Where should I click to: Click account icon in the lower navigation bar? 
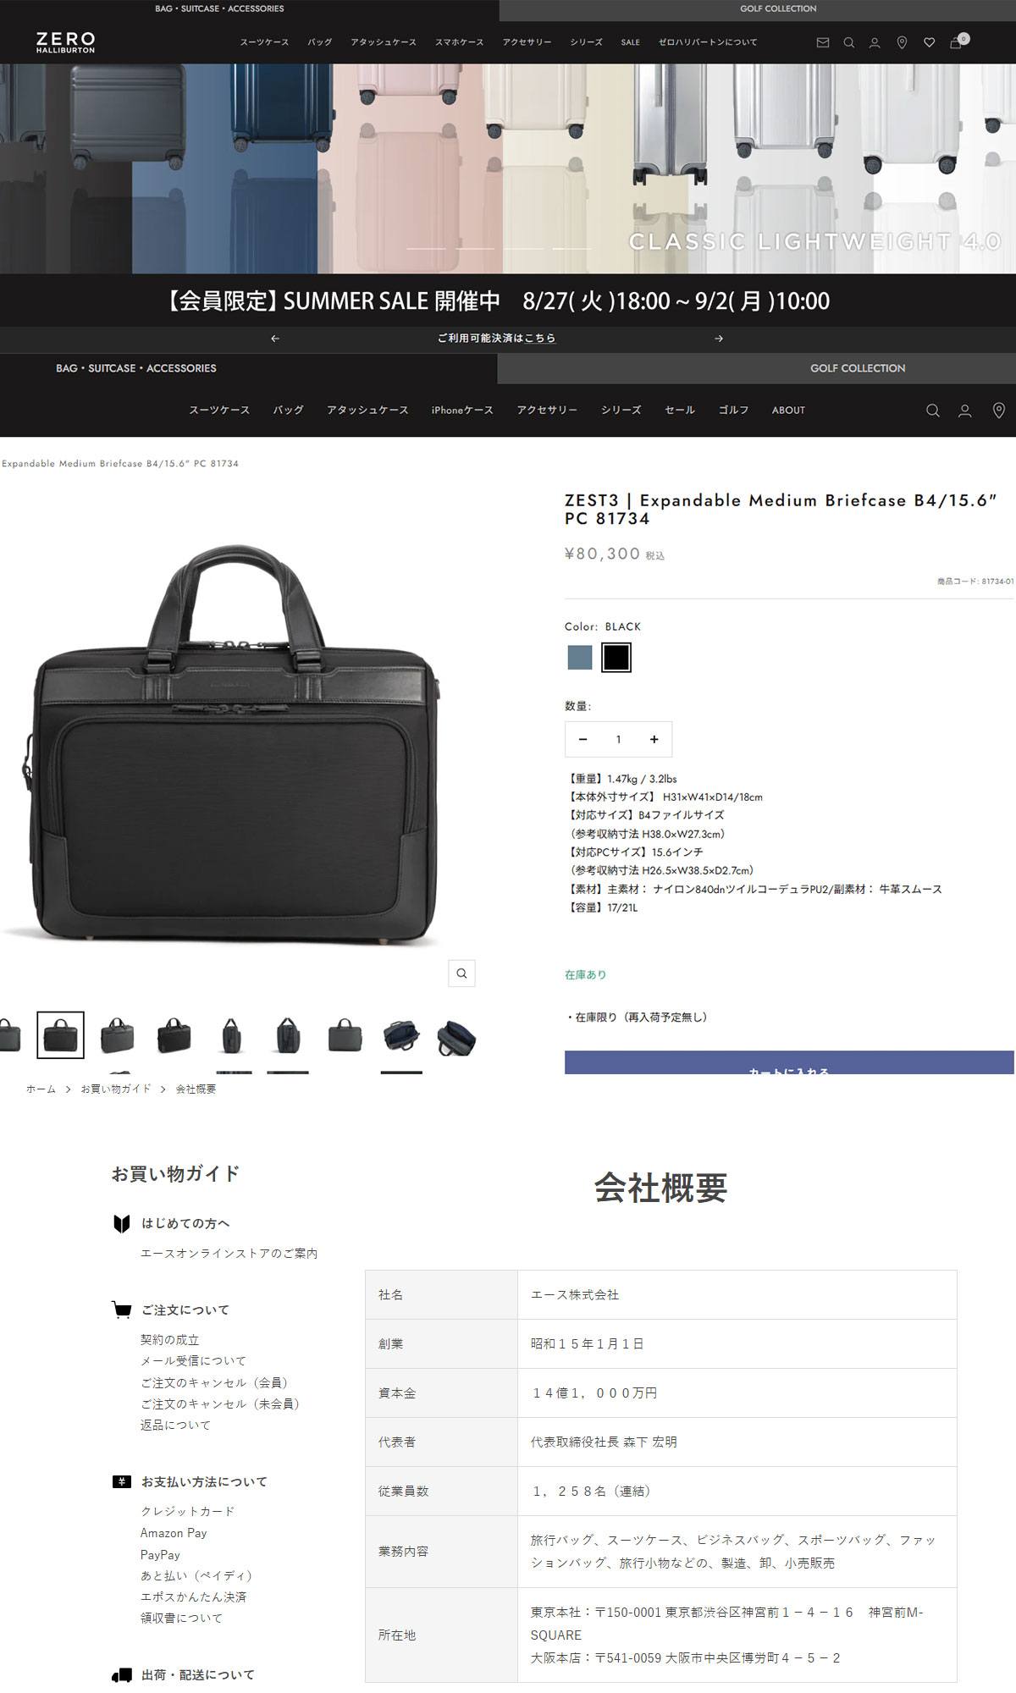(964, 411)
